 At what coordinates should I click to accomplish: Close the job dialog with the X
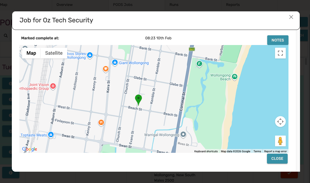[x=291, y=17]
